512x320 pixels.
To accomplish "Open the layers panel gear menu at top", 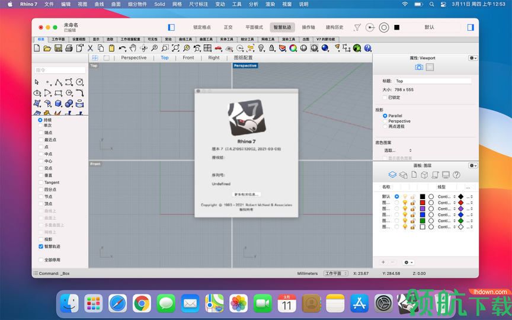I will coord(473,165).
